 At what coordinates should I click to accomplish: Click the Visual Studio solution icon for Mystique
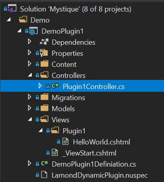[12, 8]
